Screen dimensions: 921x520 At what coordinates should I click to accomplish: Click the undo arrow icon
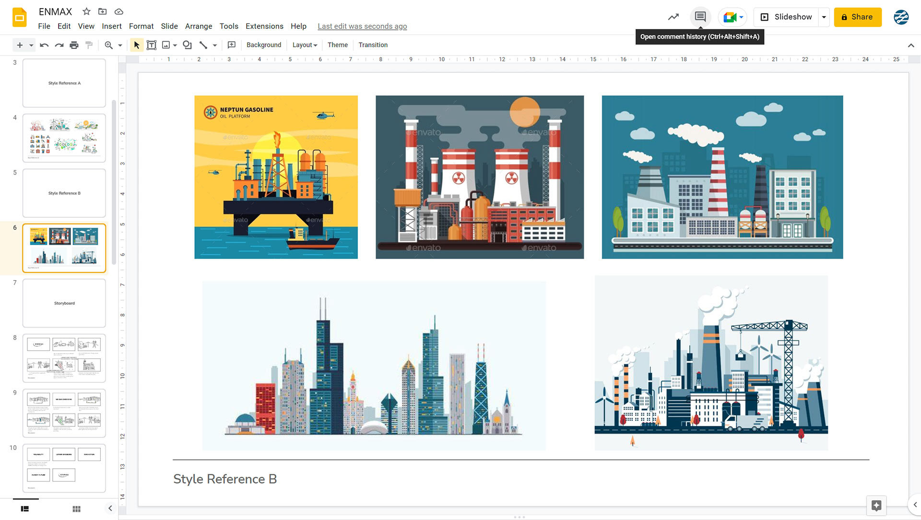[x=44, y=45]
